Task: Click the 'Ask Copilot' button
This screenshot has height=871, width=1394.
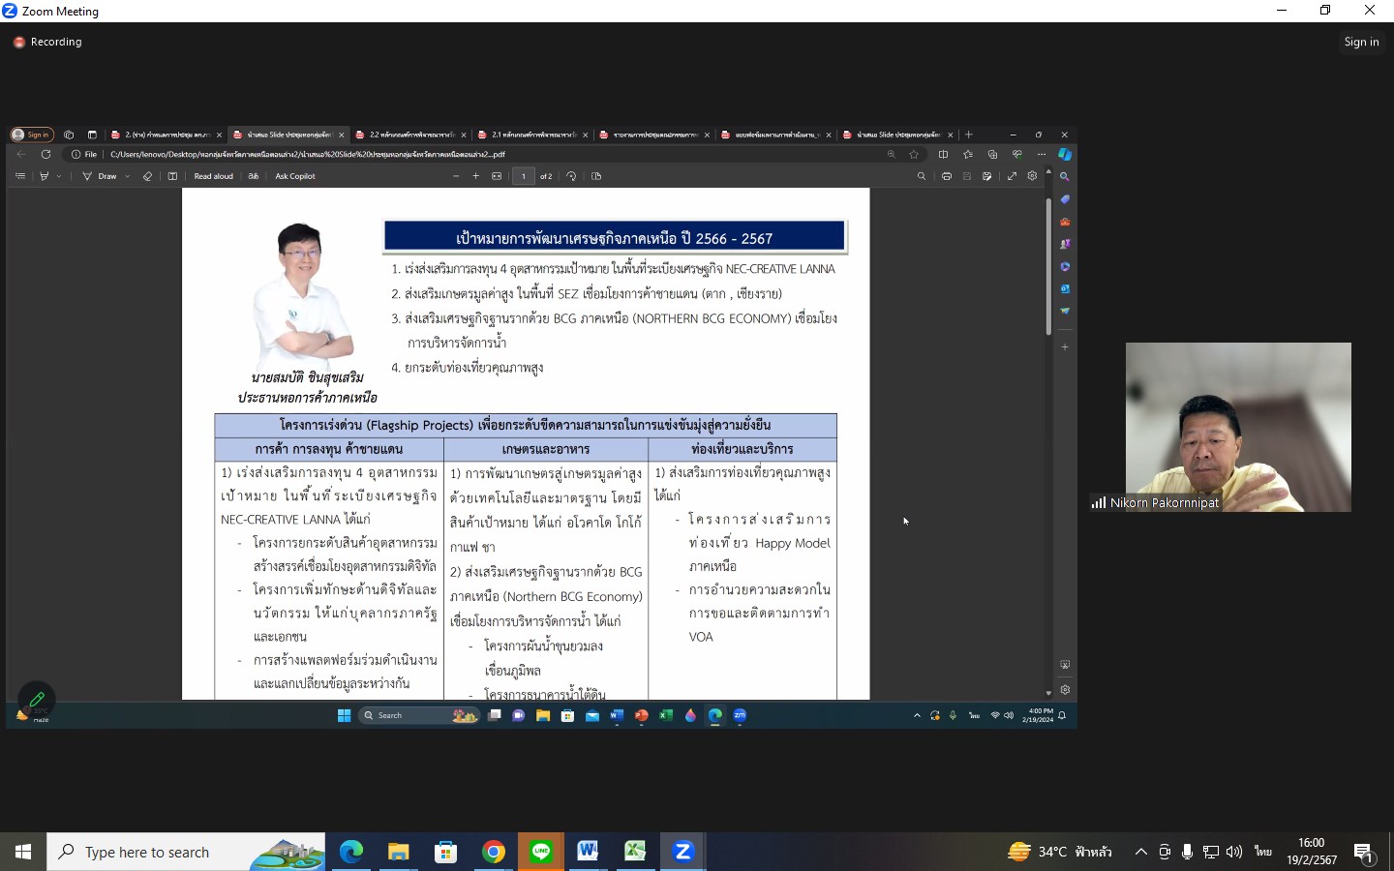Action: click(295, 176)
